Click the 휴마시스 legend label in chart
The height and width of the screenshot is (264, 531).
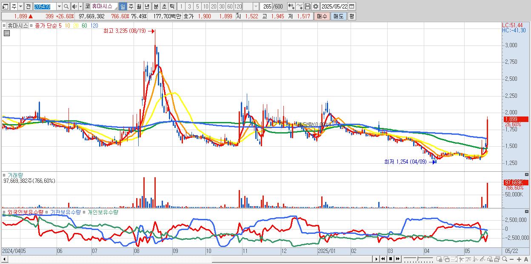click(18, 26)
